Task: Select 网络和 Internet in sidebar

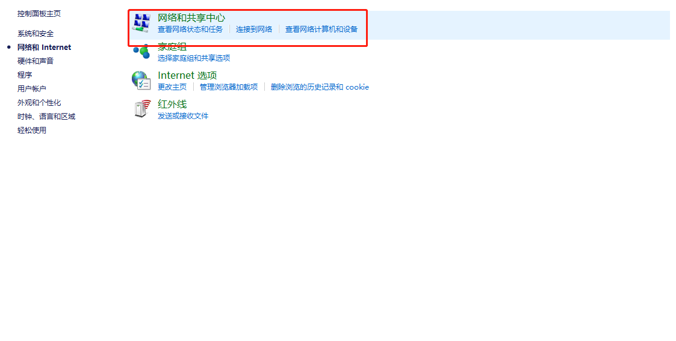Action: pos(44,48)
